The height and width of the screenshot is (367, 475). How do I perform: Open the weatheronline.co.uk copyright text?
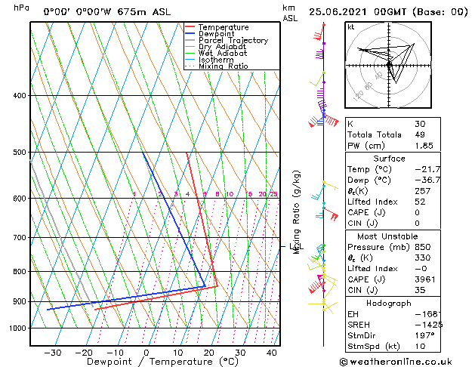396,362
